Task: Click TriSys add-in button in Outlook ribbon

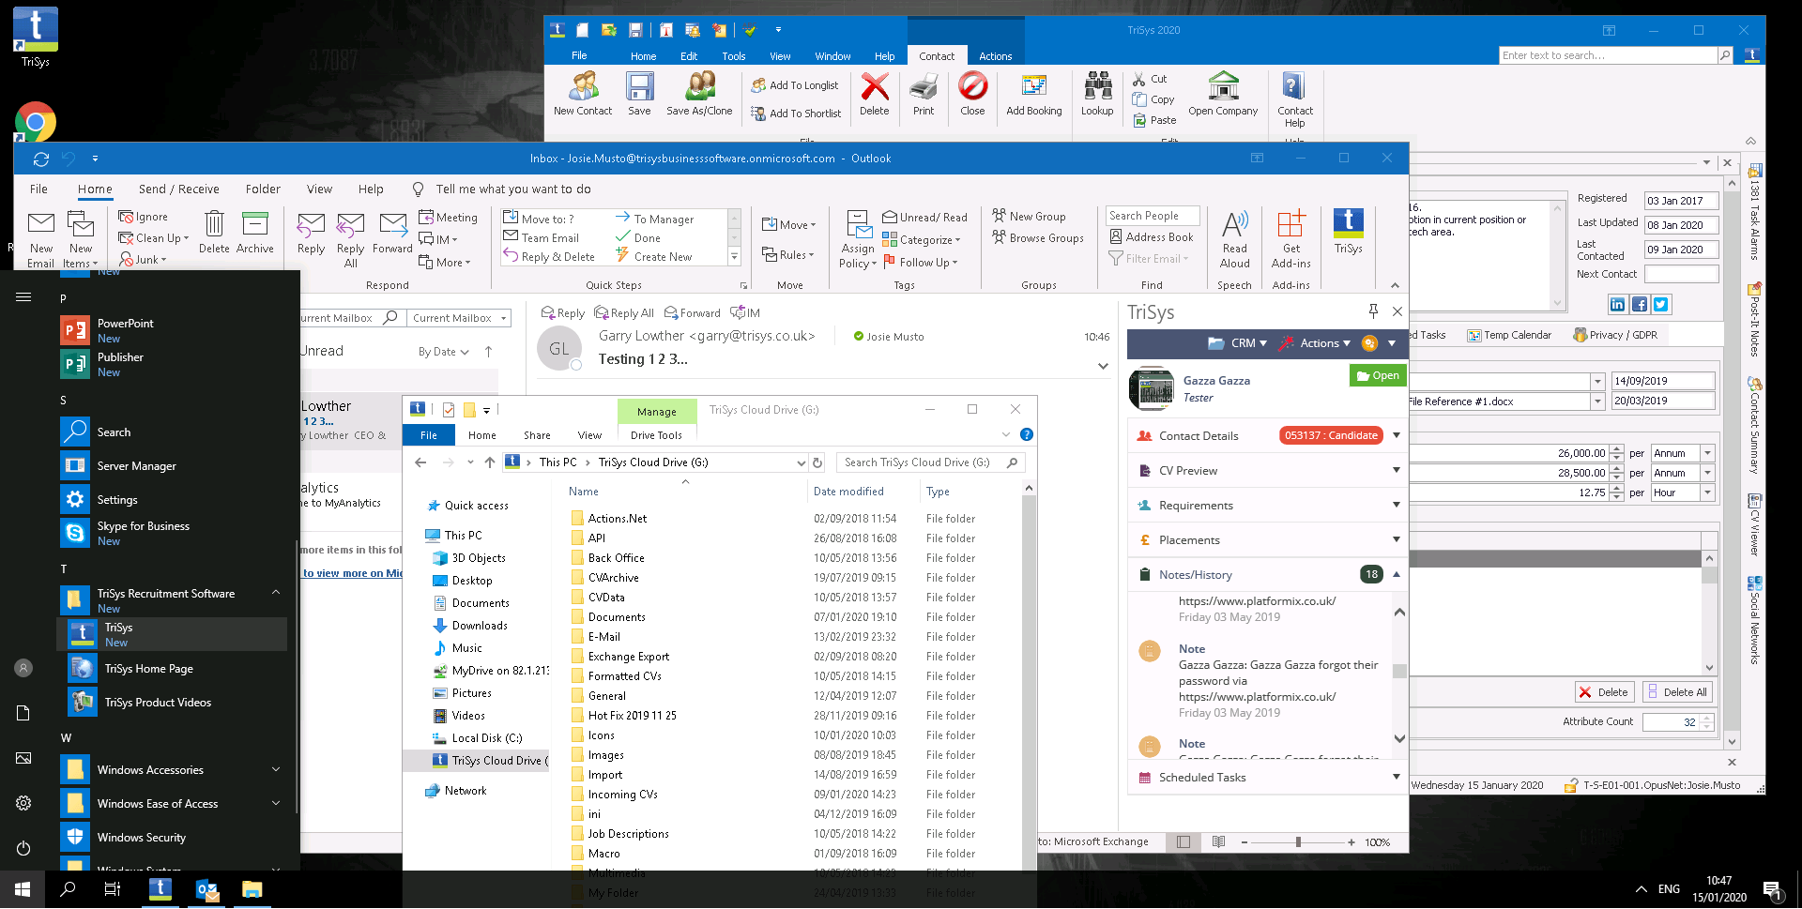Action: click(1349, 233)
